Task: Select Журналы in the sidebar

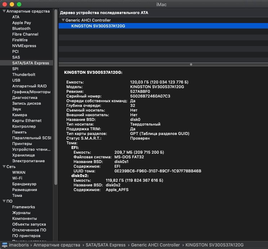Action: pyautogui.click(x=21, y=213)
